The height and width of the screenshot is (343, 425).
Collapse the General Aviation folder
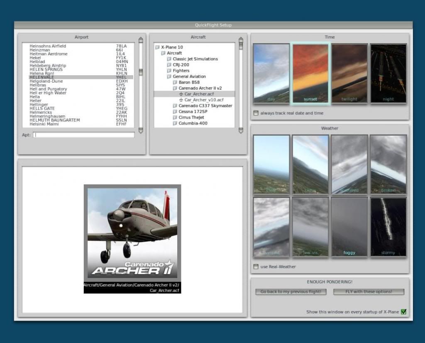pyautogui.click(x=169, y=76)
